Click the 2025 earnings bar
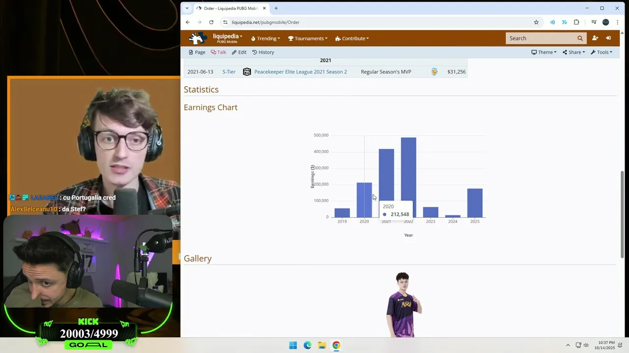The width and height of the screenshot is (629, 353). 475,203
